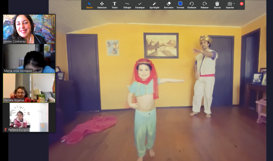Close the annotation toolbar with red X

[242, 4]
